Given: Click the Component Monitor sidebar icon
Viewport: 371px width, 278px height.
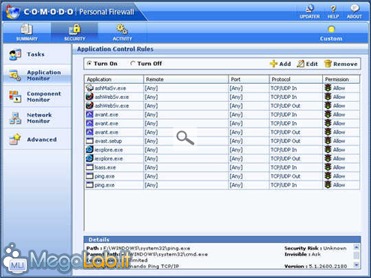Looking at the screenshot, I should click(15, 97).
